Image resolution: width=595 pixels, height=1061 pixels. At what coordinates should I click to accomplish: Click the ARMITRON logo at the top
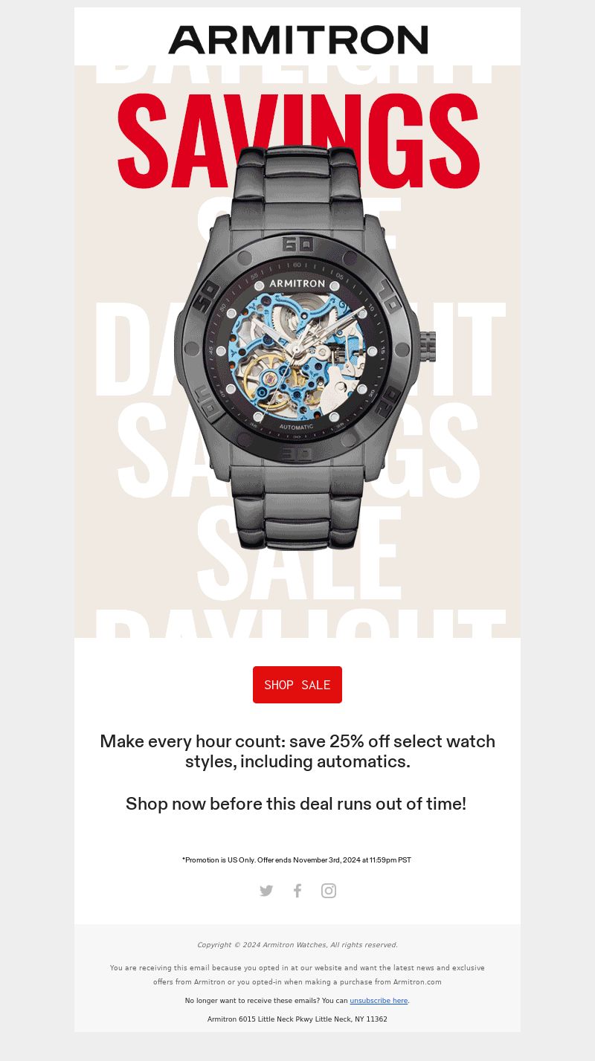(x=297, y=40)
